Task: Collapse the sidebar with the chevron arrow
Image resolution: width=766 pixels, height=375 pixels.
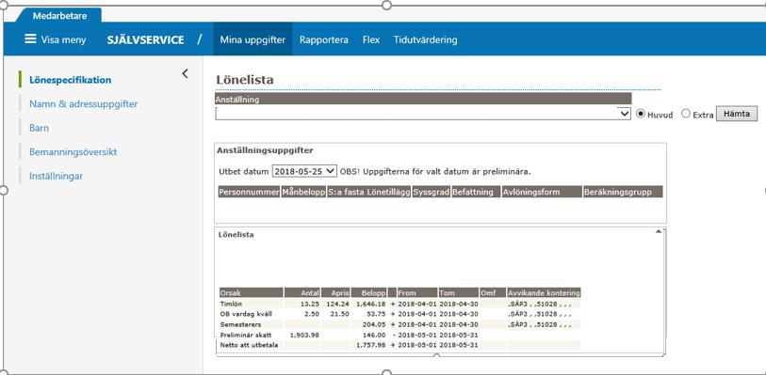Action: (186, 74)
